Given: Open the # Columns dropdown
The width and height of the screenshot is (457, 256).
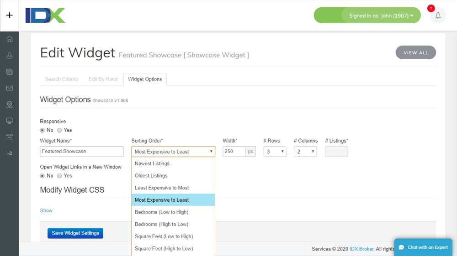Looking at the screenshot, I should 305,152.
